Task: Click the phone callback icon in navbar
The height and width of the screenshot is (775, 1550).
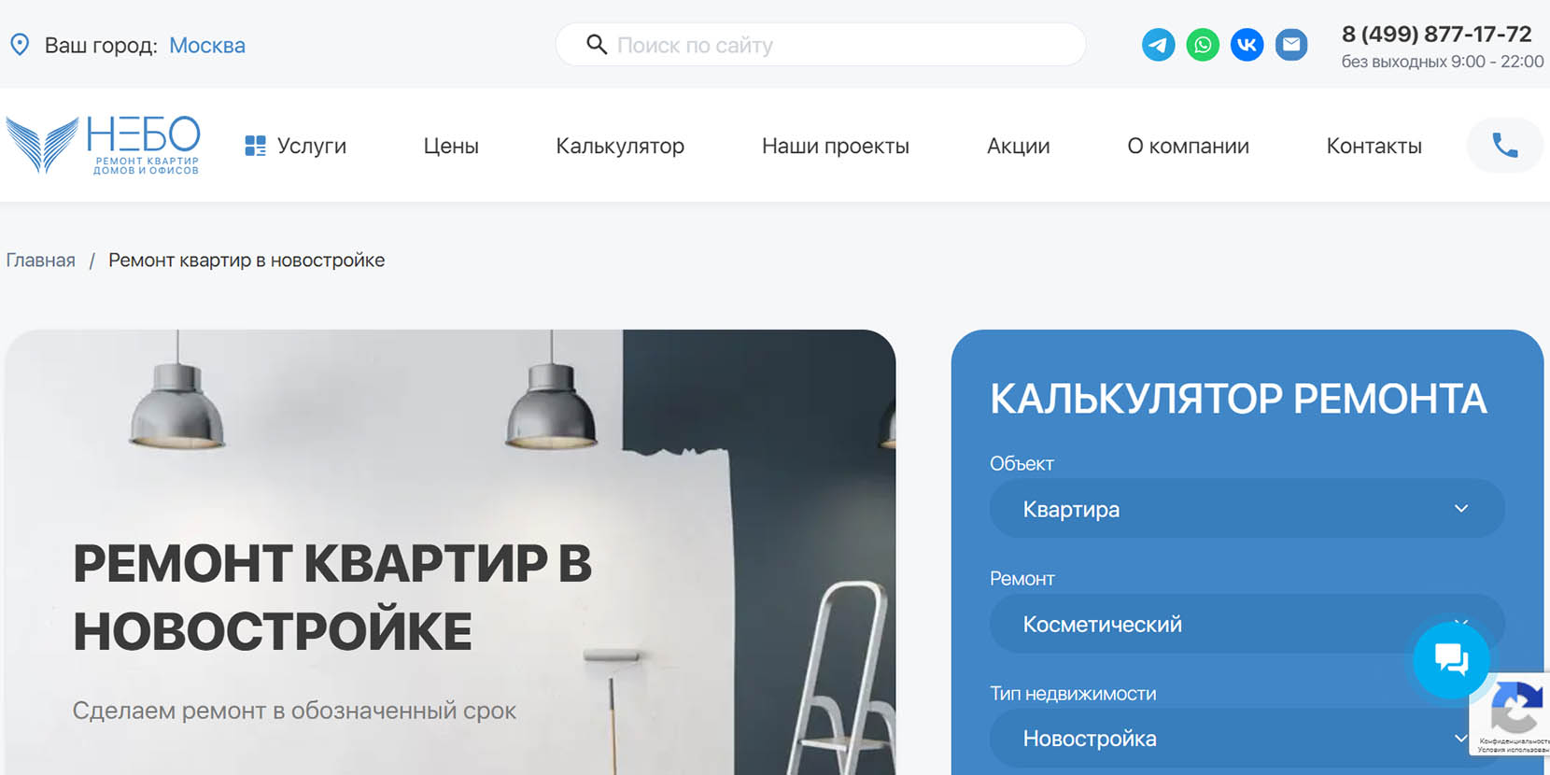Action: pyautogui.click(x=1504, y=146)
